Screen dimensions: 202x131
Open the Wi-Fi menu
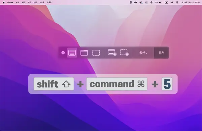pos(172,2)
